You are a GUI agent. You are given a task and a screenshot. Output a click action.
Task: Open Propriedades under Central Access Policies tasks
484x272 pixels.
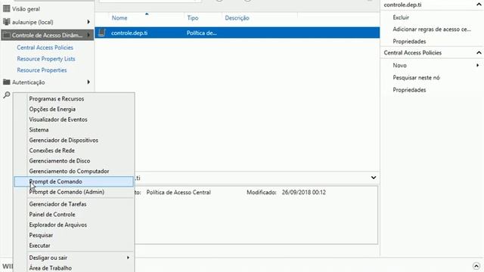point(409,90)
